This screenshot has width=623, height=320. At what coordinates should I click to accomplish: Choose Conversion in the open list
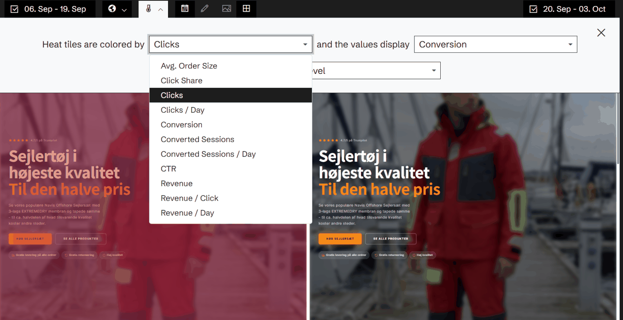(231, 124)
